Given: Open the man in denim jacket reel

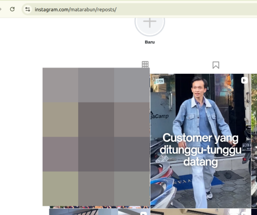Looking at the screenshot, I should [x=200, y=141].
